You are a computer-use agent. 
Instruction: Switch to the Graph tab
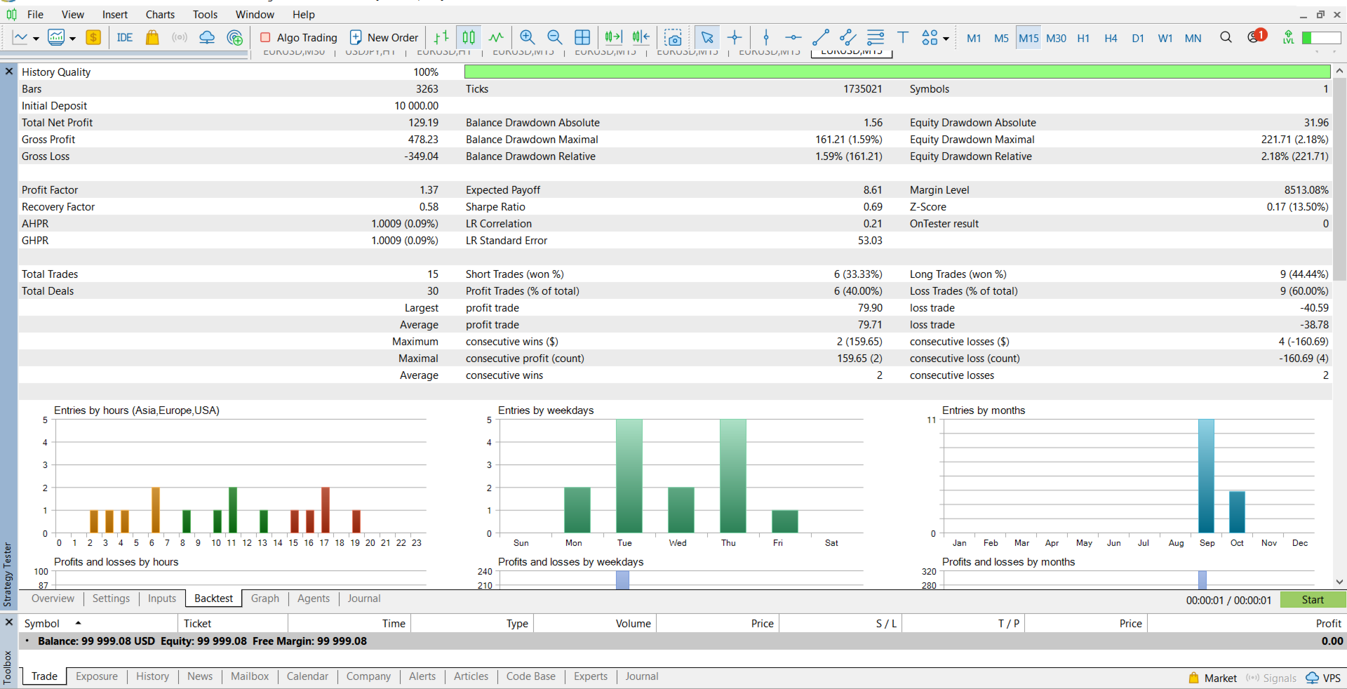[264, 598]
